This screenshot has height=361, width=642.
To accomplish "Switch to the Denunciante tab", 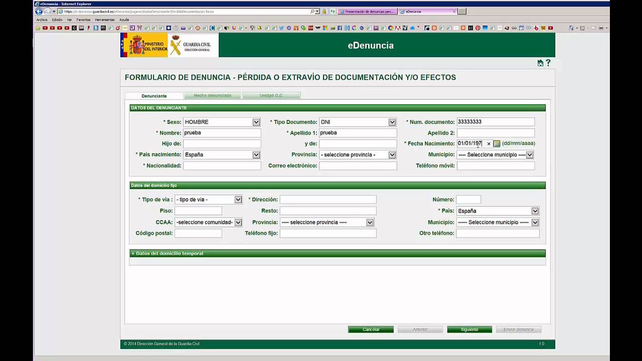I will (x=154, y=96).
